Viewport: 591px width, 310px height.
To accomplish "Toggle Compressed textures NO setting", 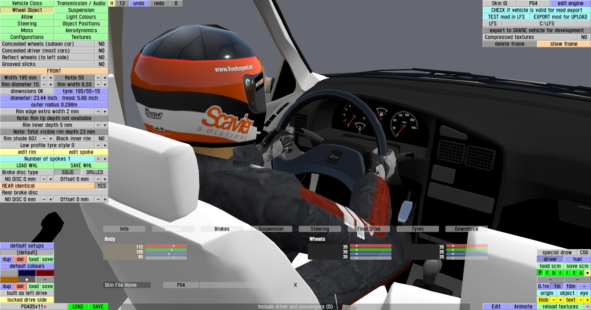I will pos(584,37).
